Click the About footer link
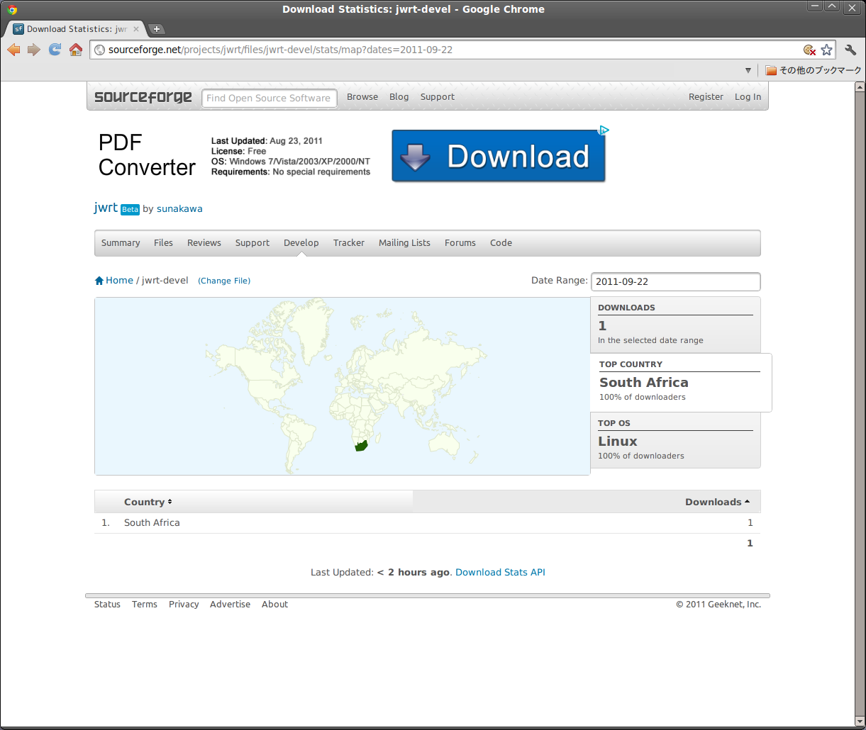This screenshot has height=730, width=866. pyautogui.click(x=274, y=605)
